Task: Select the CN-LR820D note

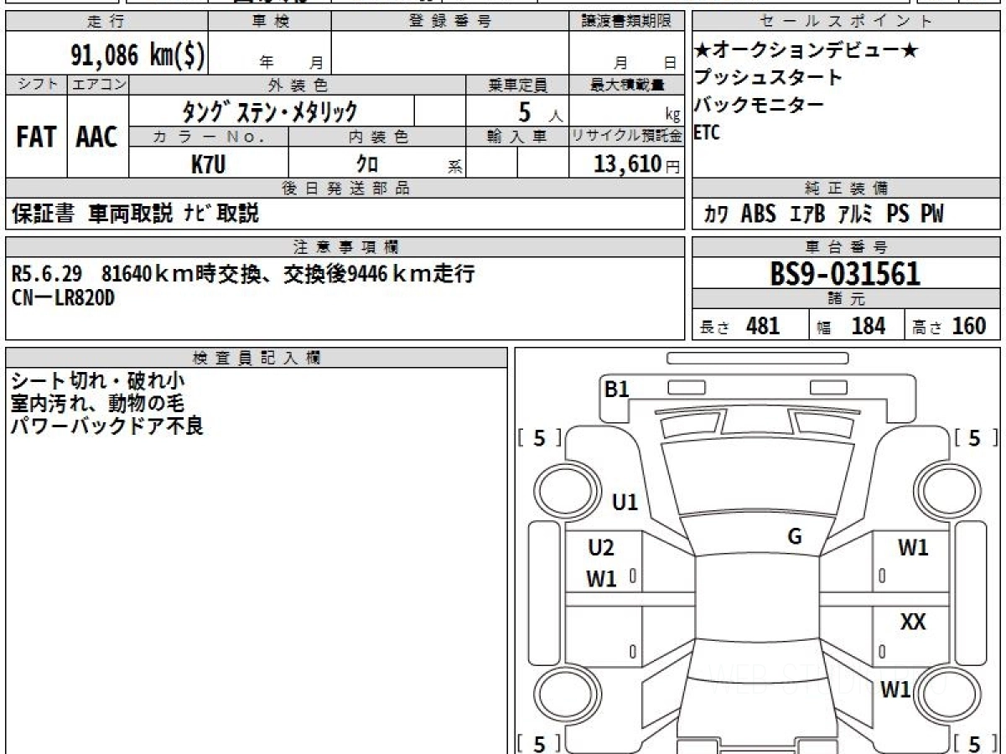Action: click(x=63, y=297)
